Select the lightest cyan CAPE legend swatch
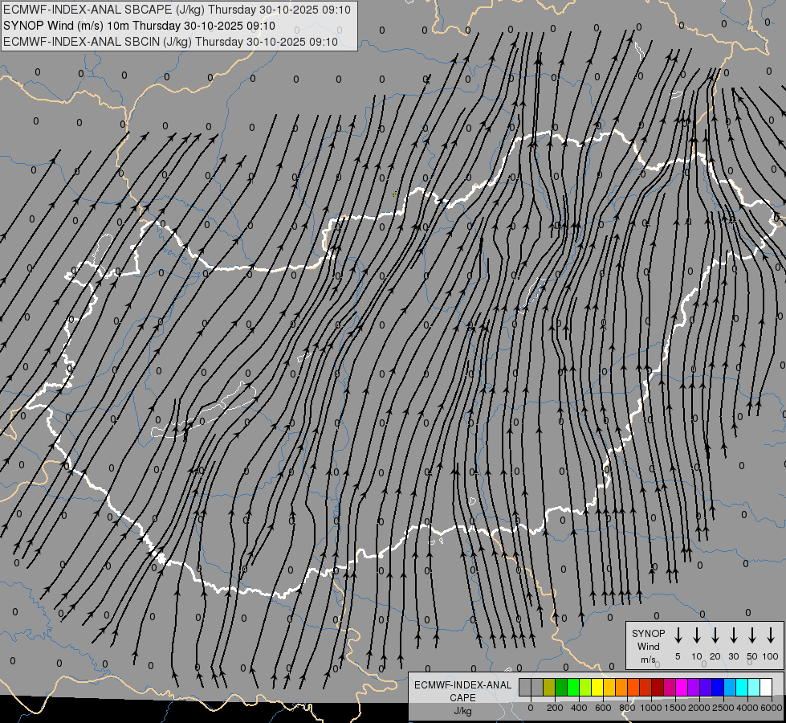 point(754,687)
